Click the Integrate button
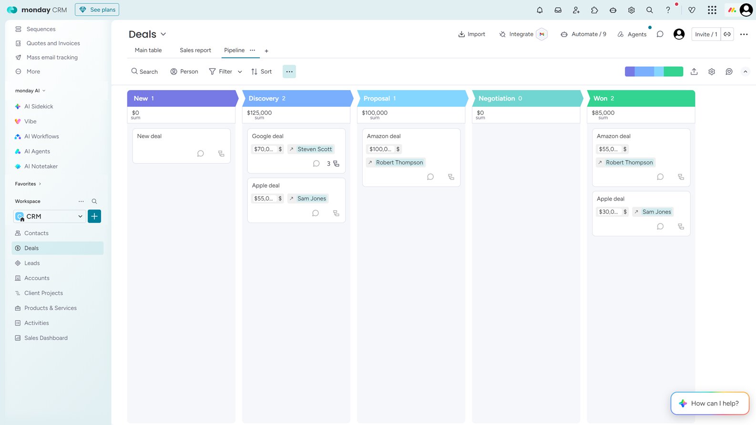Screen dimensions: 756x425 pyautogui.click(x=516, y=34)
